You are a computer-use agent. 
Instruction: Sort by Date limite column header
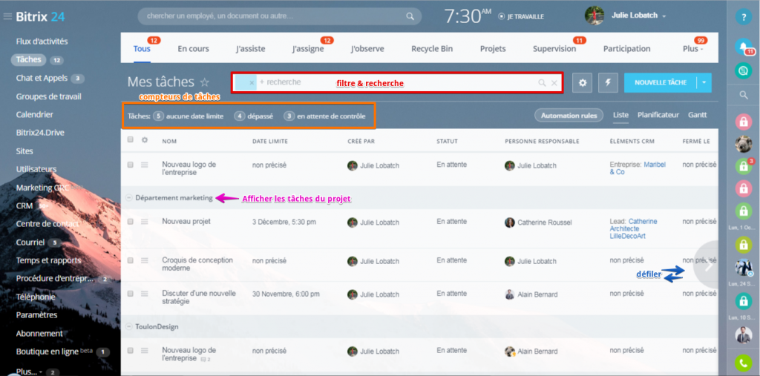(x=270, y=142)
